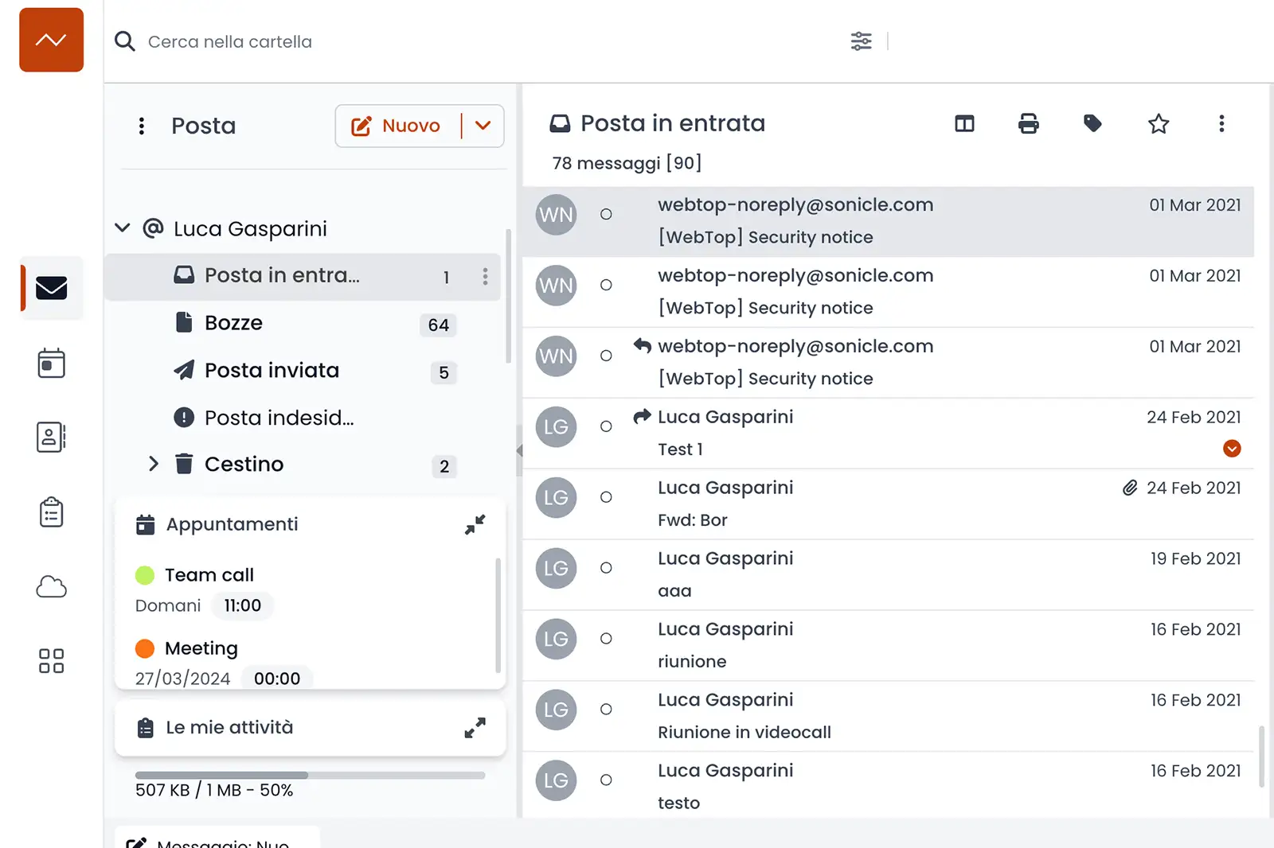This screenshot has height=848, width=1274.
Task: Open the Tasks clipboard module in sidebar
Action: tap(51, 512)
